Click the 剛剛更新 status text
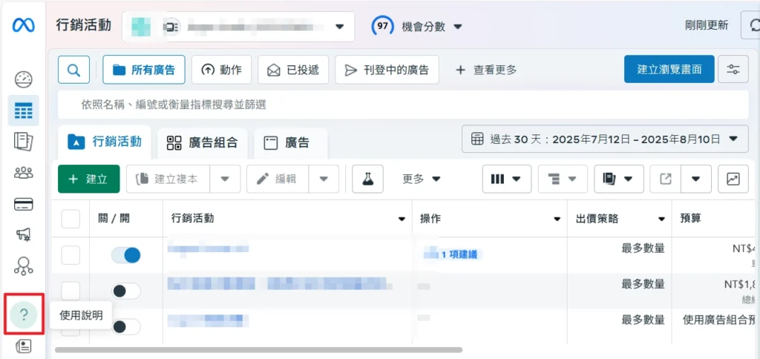Image resolution: width=760 pixels, height=359 pixels. coord(707,26)
